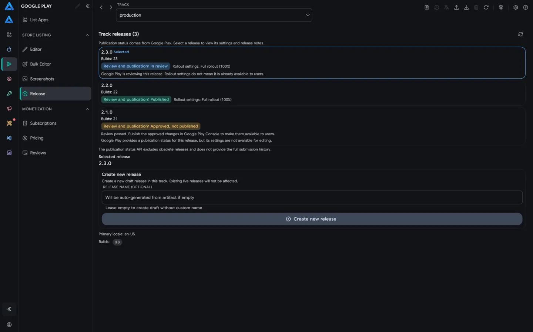Click the sync icon in the top toolbar

[x=486, y=7]
